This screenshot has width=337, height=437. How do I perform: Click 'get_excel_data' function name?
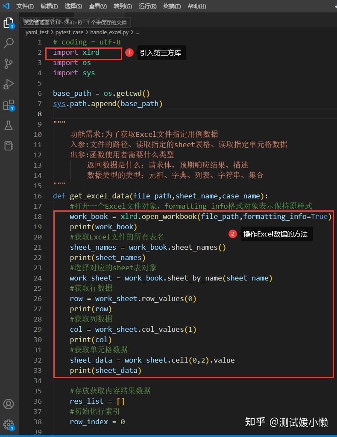(100, 196)
